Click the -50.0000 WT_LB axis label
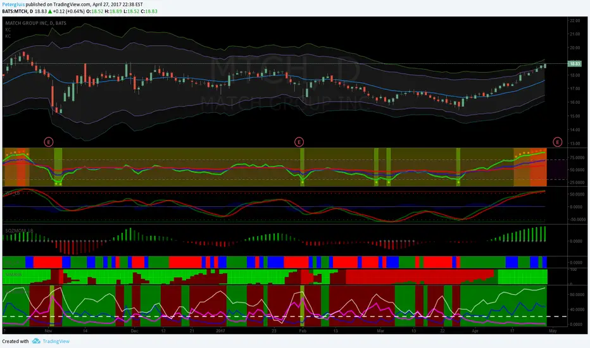 tap(577, 220)
